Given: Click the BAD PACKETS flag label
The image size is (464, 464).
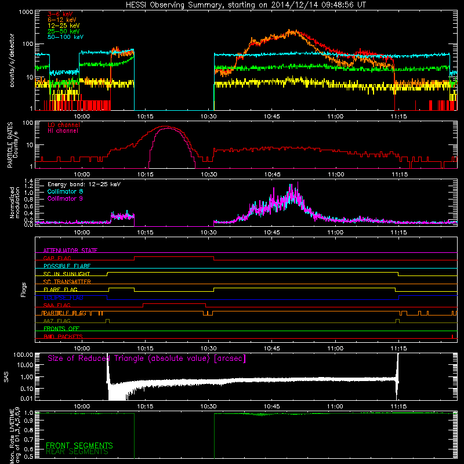Looking at the screenshot, I should (x=63, y=336).
